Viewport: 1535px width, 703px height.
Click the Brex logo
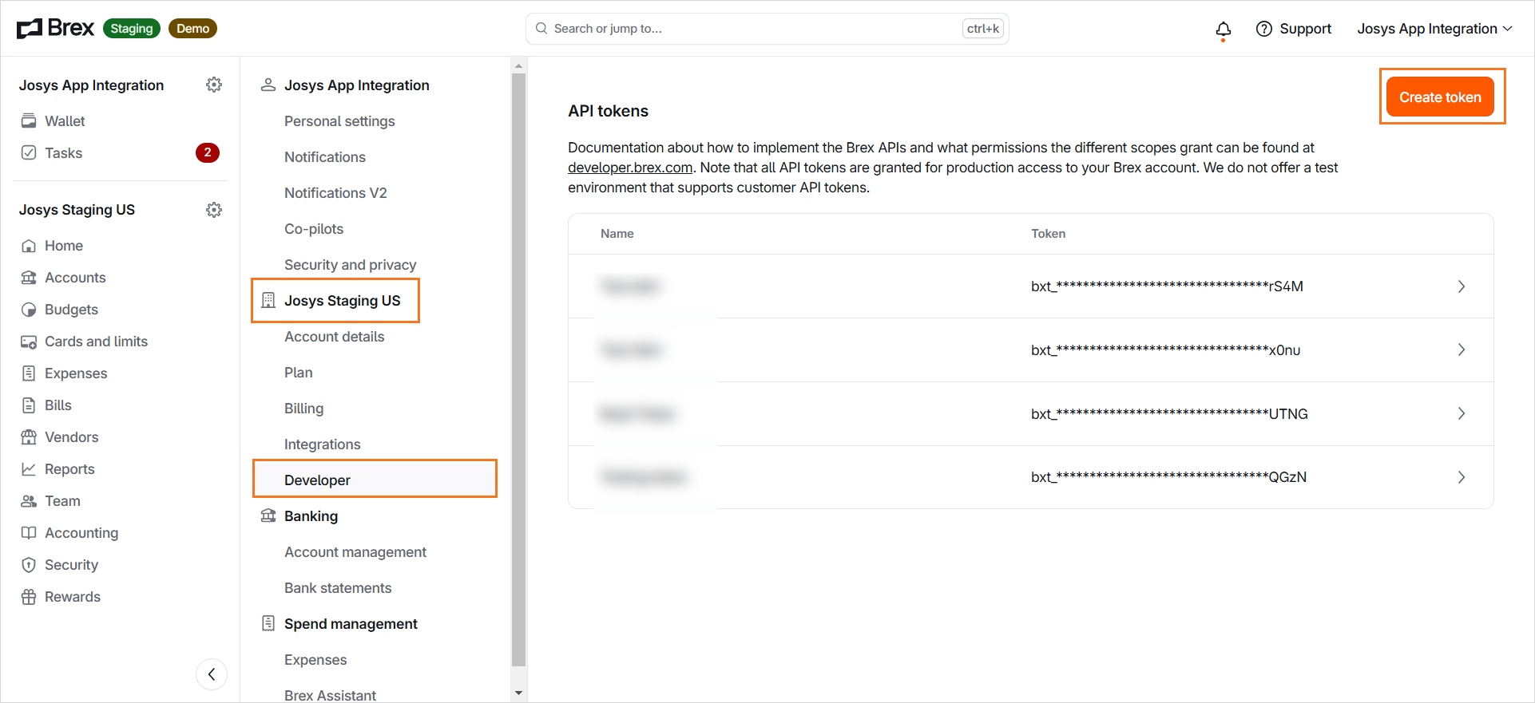coord(56,28)
